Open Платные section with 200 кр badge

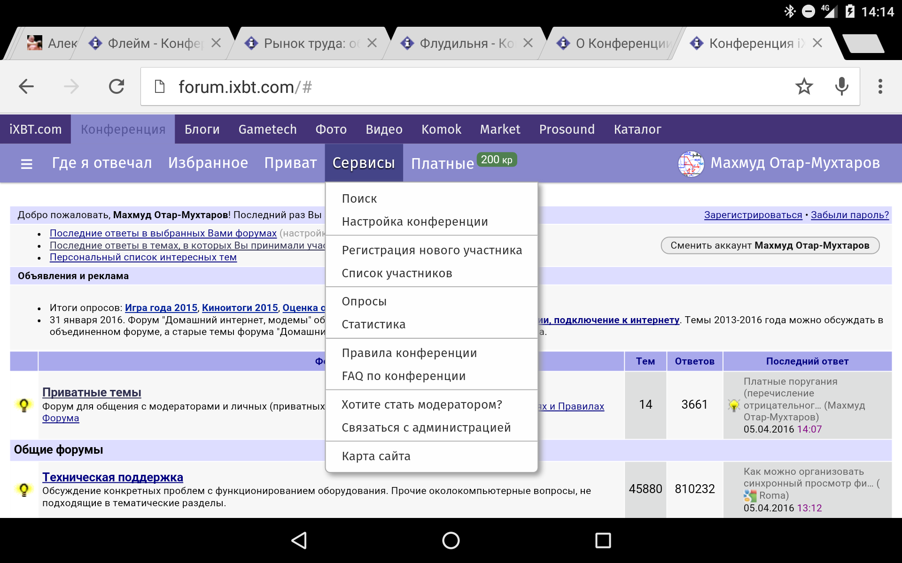(x=442, y=164)
